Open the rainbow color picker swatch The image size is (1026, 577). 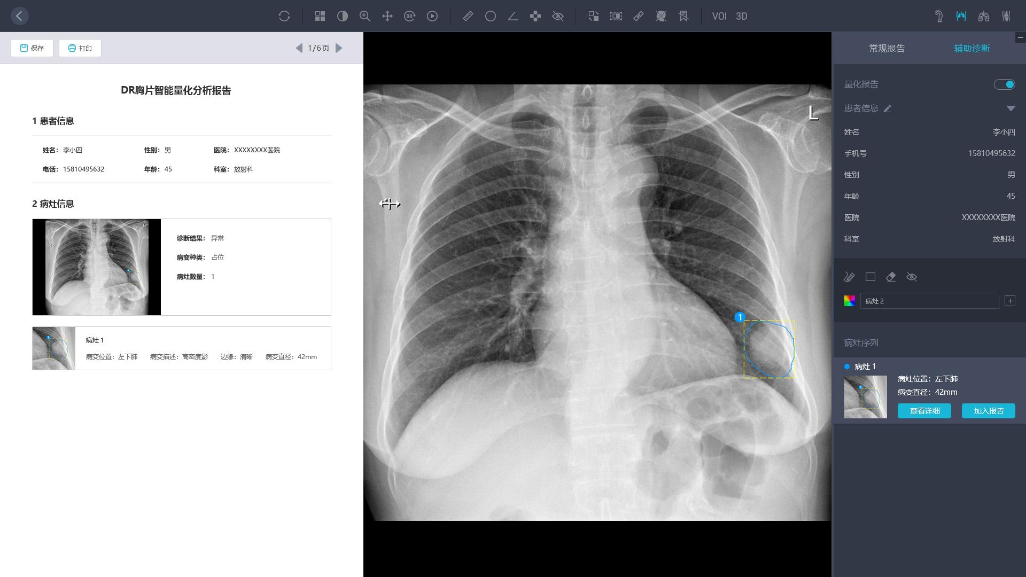(849, 301)
